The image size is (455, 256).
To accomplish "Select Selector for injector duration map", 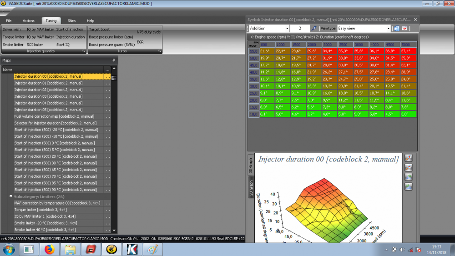I will coord(59,123).
